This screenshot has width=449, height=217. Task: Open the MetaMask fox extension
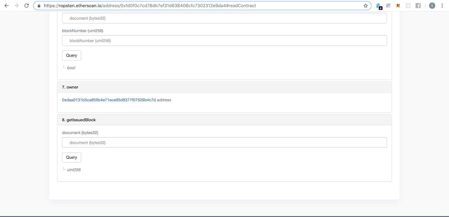[398, 6]
